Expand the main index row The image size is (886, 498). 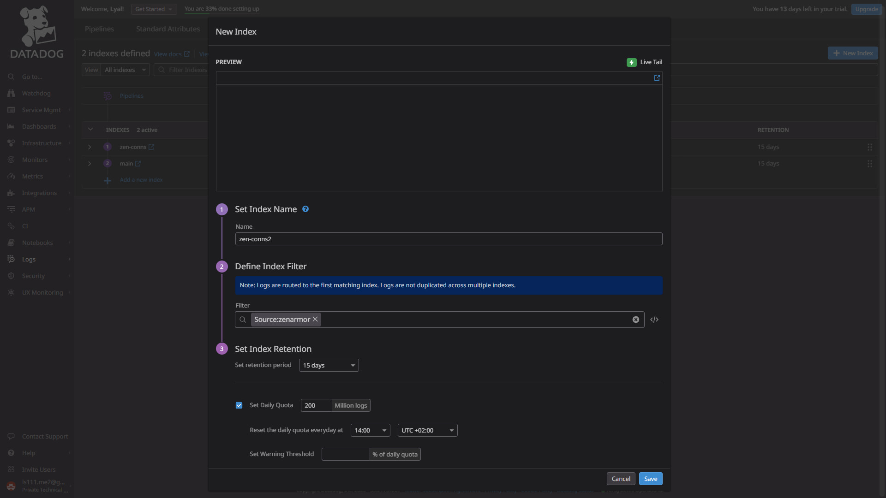pos(90,164)
